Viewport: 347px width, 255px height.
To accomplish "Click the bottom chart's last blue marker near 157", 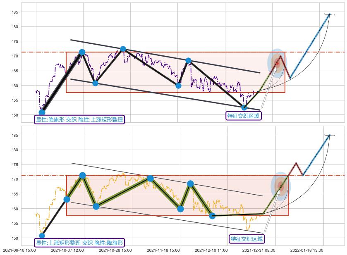I will [x=212, y=215].
